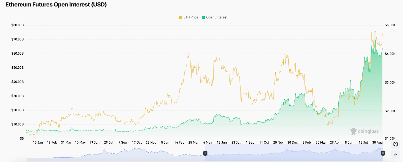Click the yellow ETH Price legend swatch

pyautogui.click(x=181, y=17)
